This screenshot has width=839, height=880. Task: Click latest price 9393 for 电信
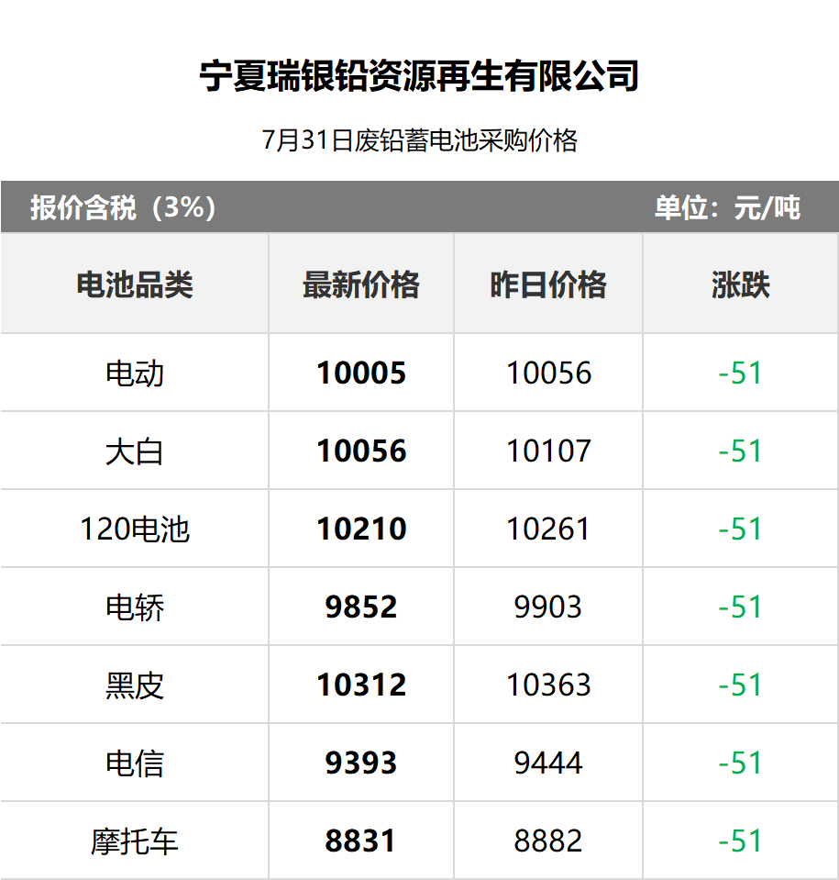tap(361, 763)
